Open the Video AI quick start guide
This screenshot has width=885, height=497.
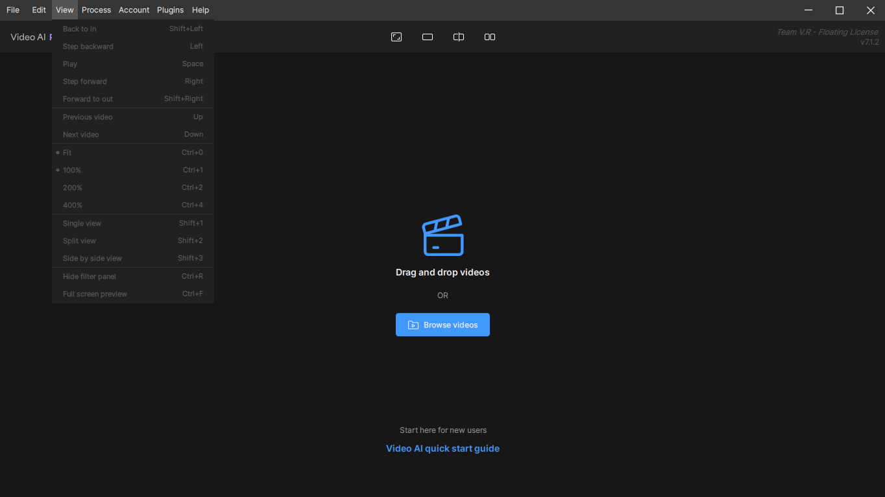[442, 448]
